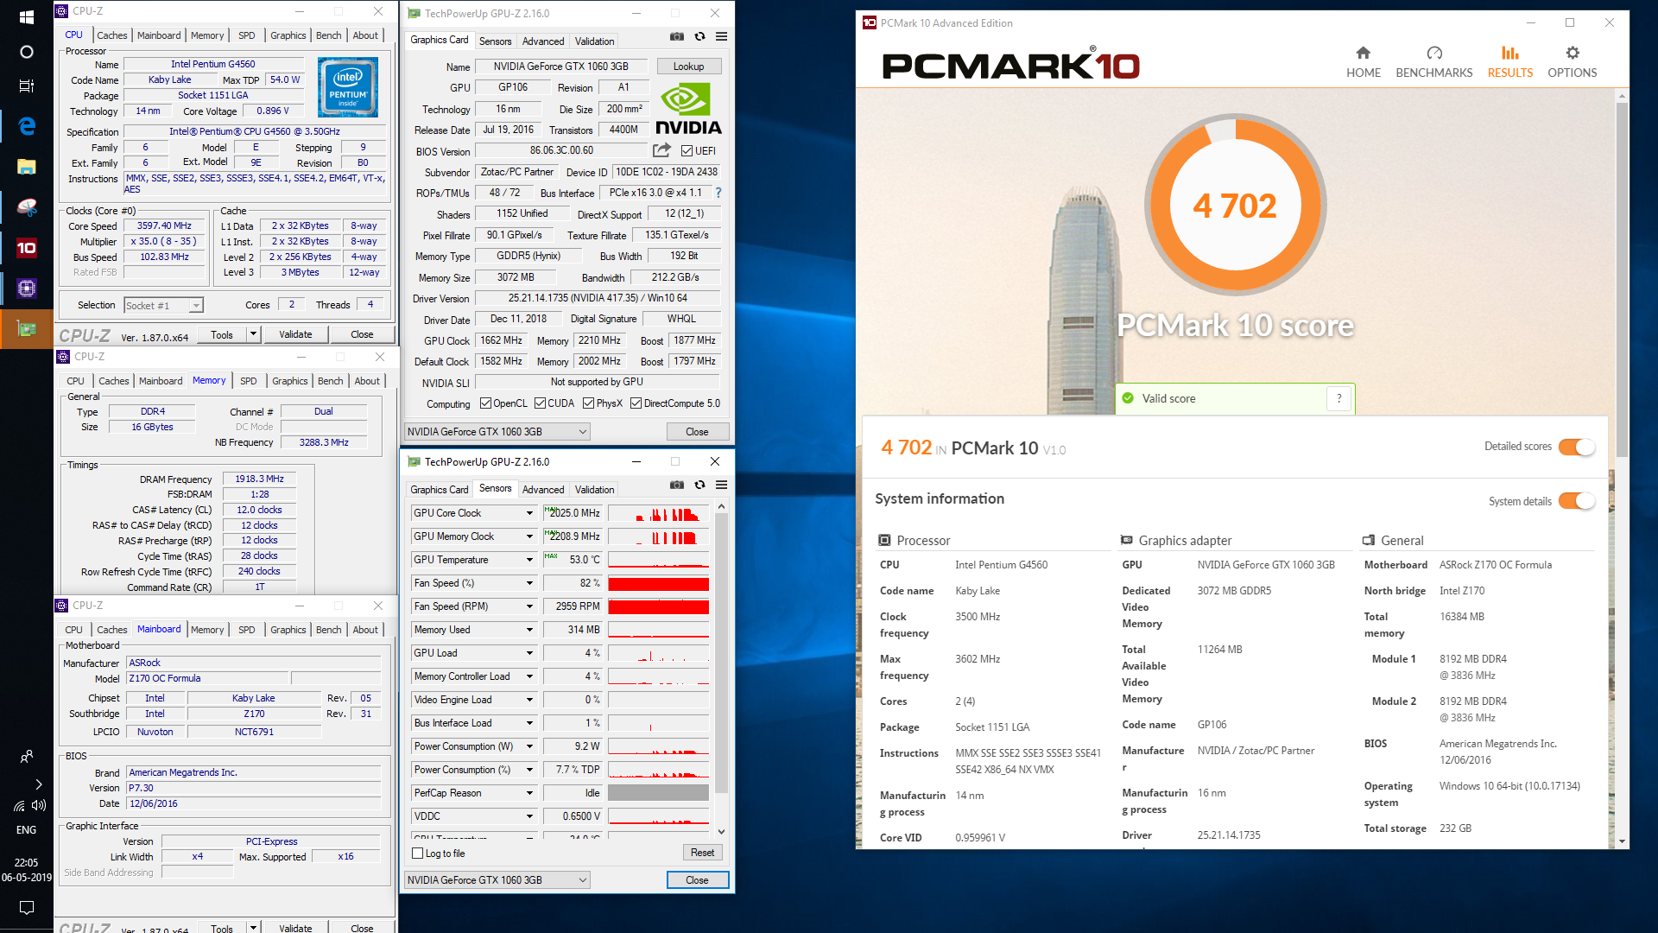
Task: Click Close button in top CPU-Z window
Action: click(x=362, y=334)
